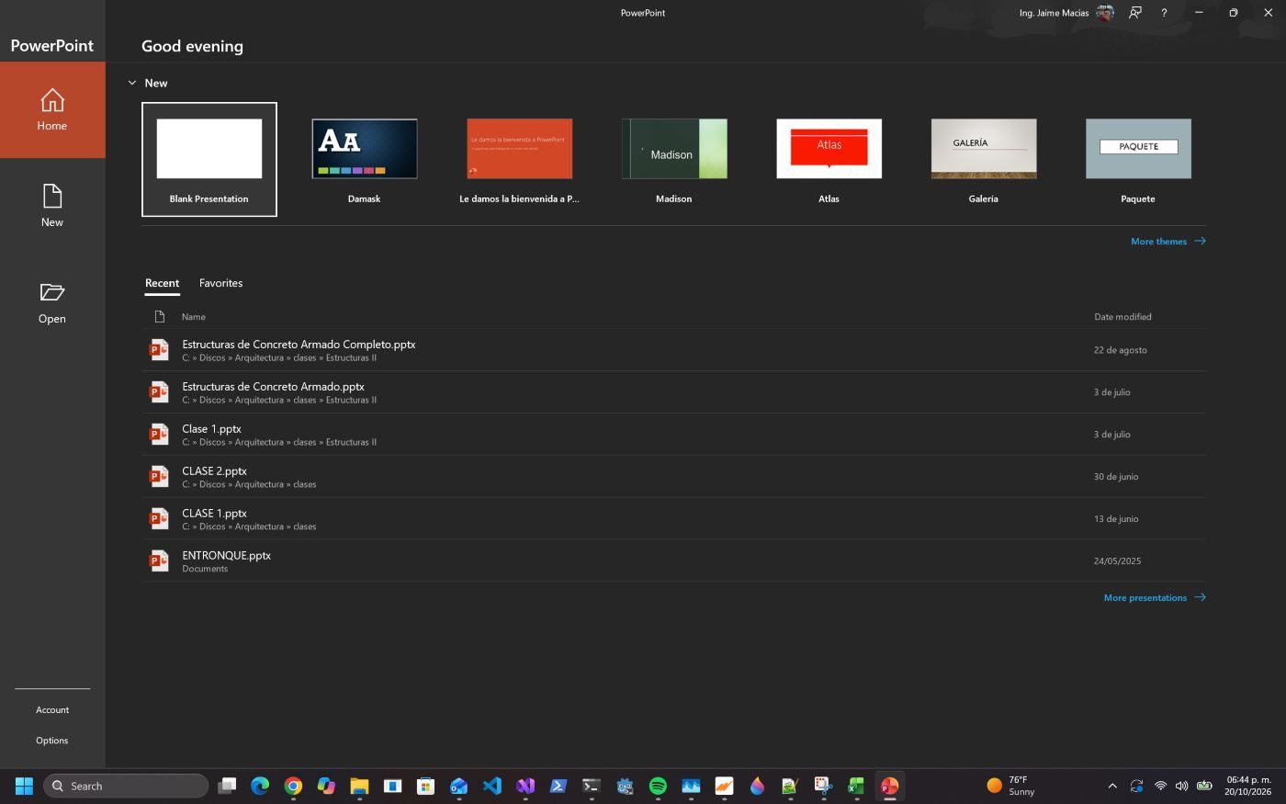Select the Galería theme template

click(x=984, y=160)
